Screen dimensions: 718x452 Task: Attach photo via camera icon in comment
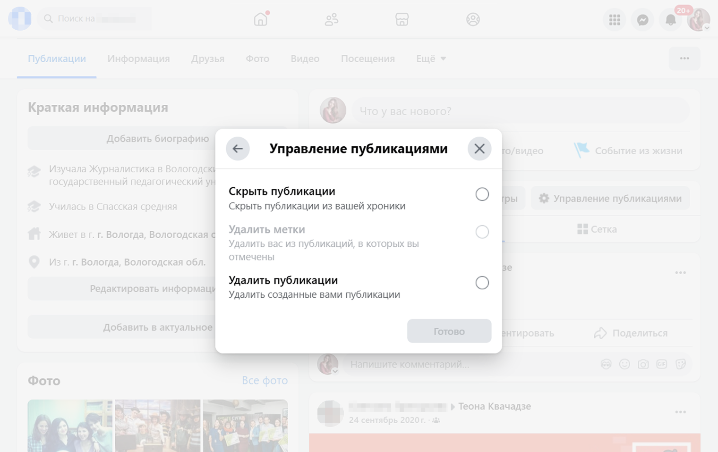643,364
